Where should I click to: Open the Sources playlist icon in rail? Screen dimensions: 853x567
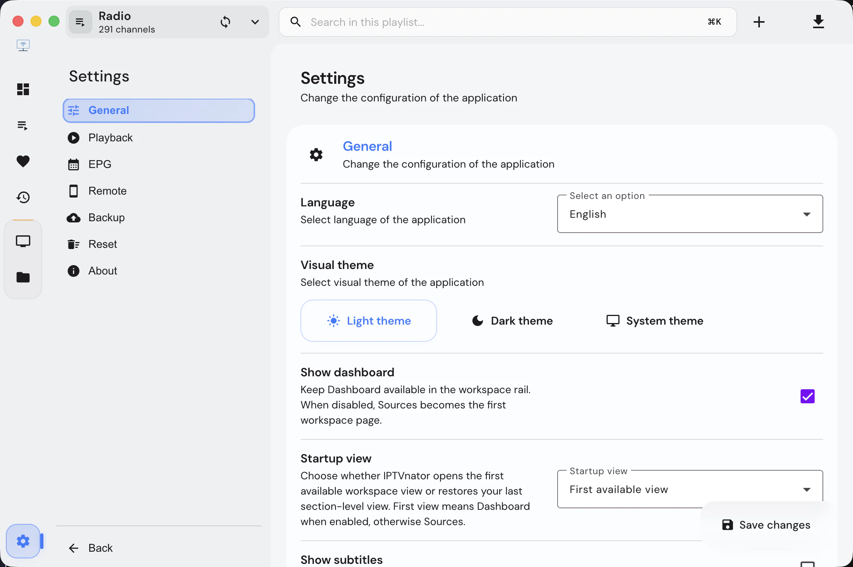coord(23,126)
